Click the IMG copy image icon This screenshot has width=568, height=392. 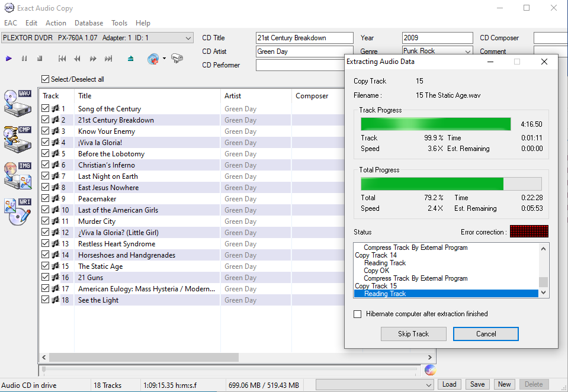tap(18, 176)
